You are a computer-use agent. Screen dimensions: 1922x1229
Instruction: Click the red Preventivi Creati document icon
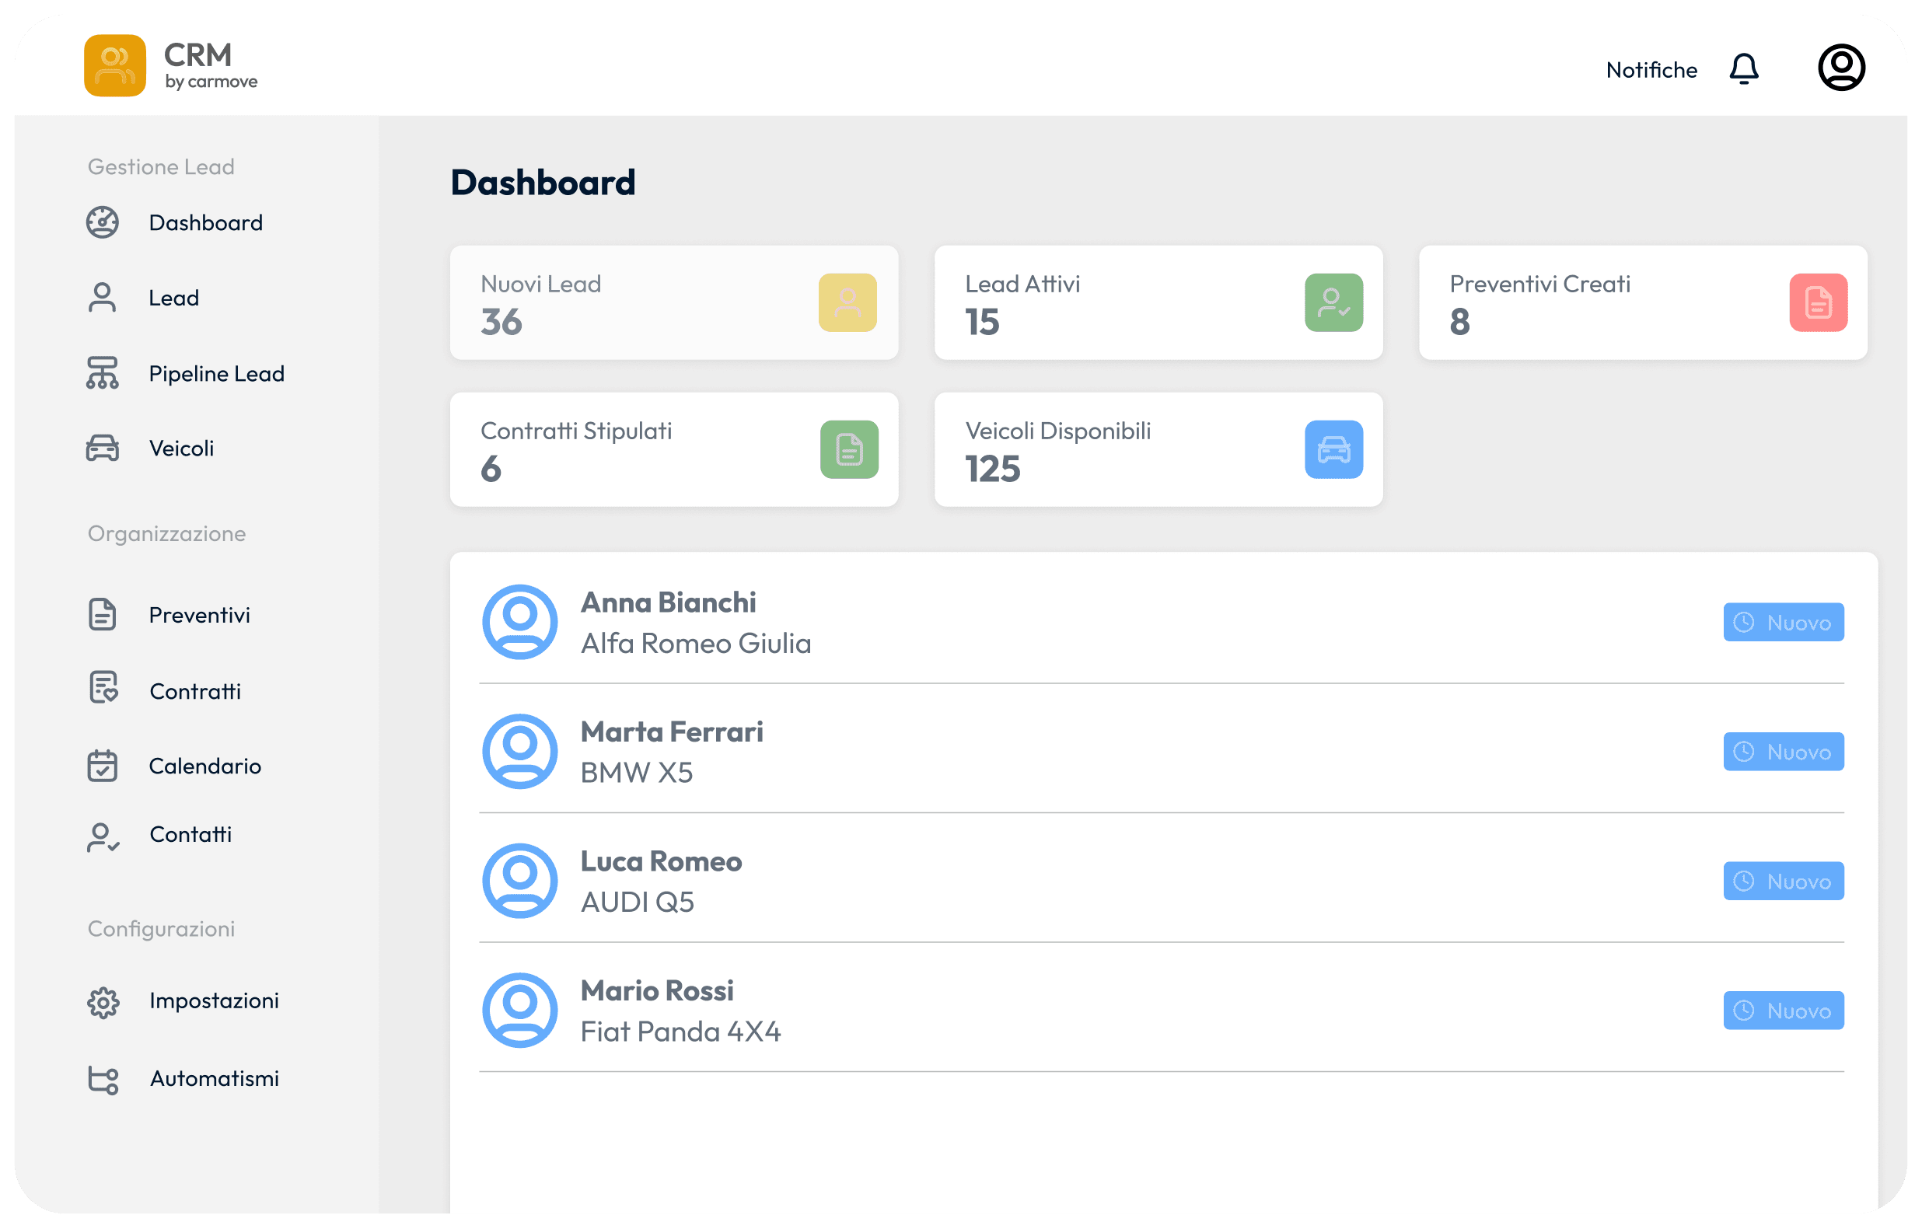tap(1818, 302)
